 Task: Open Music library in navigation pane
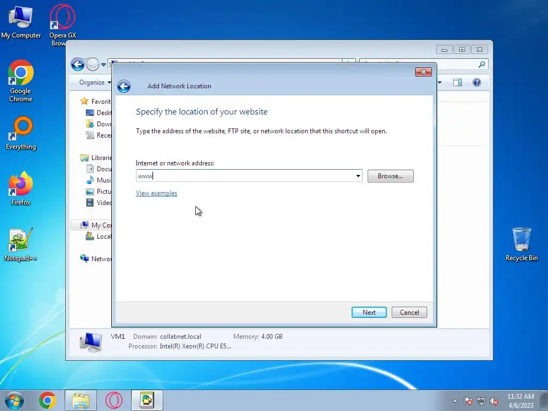click(98, 180)
